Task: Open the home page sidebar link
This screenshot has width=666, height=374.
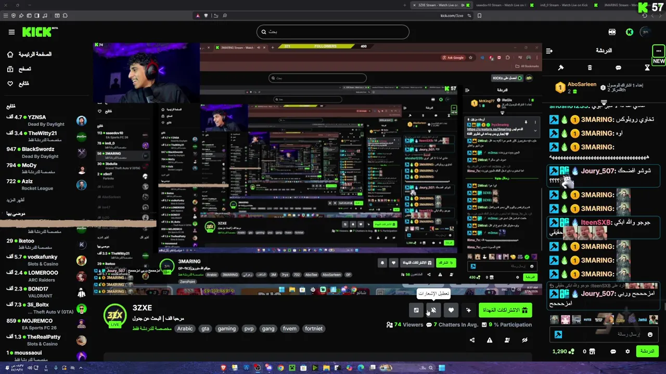Action: pos(30,54)
